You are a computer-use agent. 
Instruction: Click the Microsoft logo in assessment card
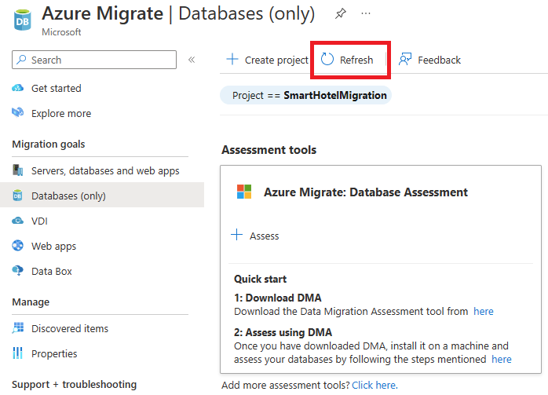coord(244,192)
